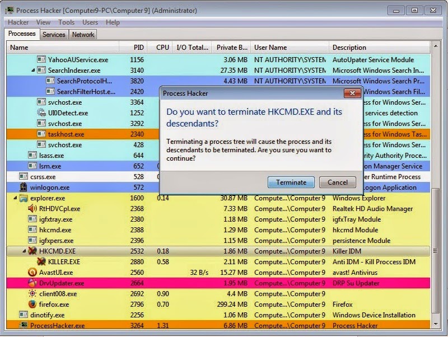This screenshot has height=337, width=448.
Task: Select the svchost.exe PID 3292 row
Action: click(x=218, y=123)
